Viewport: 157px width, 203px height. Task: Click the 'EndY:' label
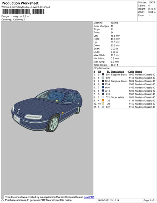(97, 52)
